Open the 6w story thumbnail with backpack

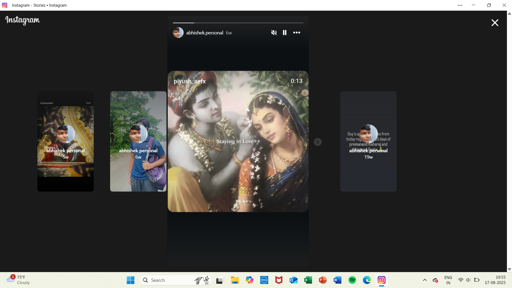tap(138, 141)
